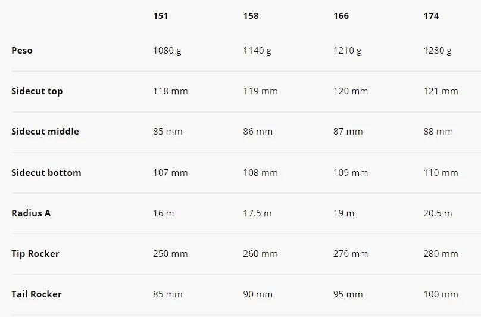Click the Sidecut middle row label
This screenshot has width=481, height=317.
45,132
